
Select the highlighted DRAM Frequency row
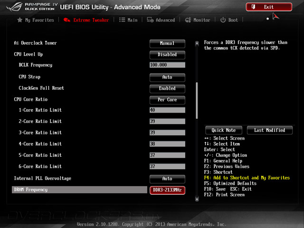[79, 190]
